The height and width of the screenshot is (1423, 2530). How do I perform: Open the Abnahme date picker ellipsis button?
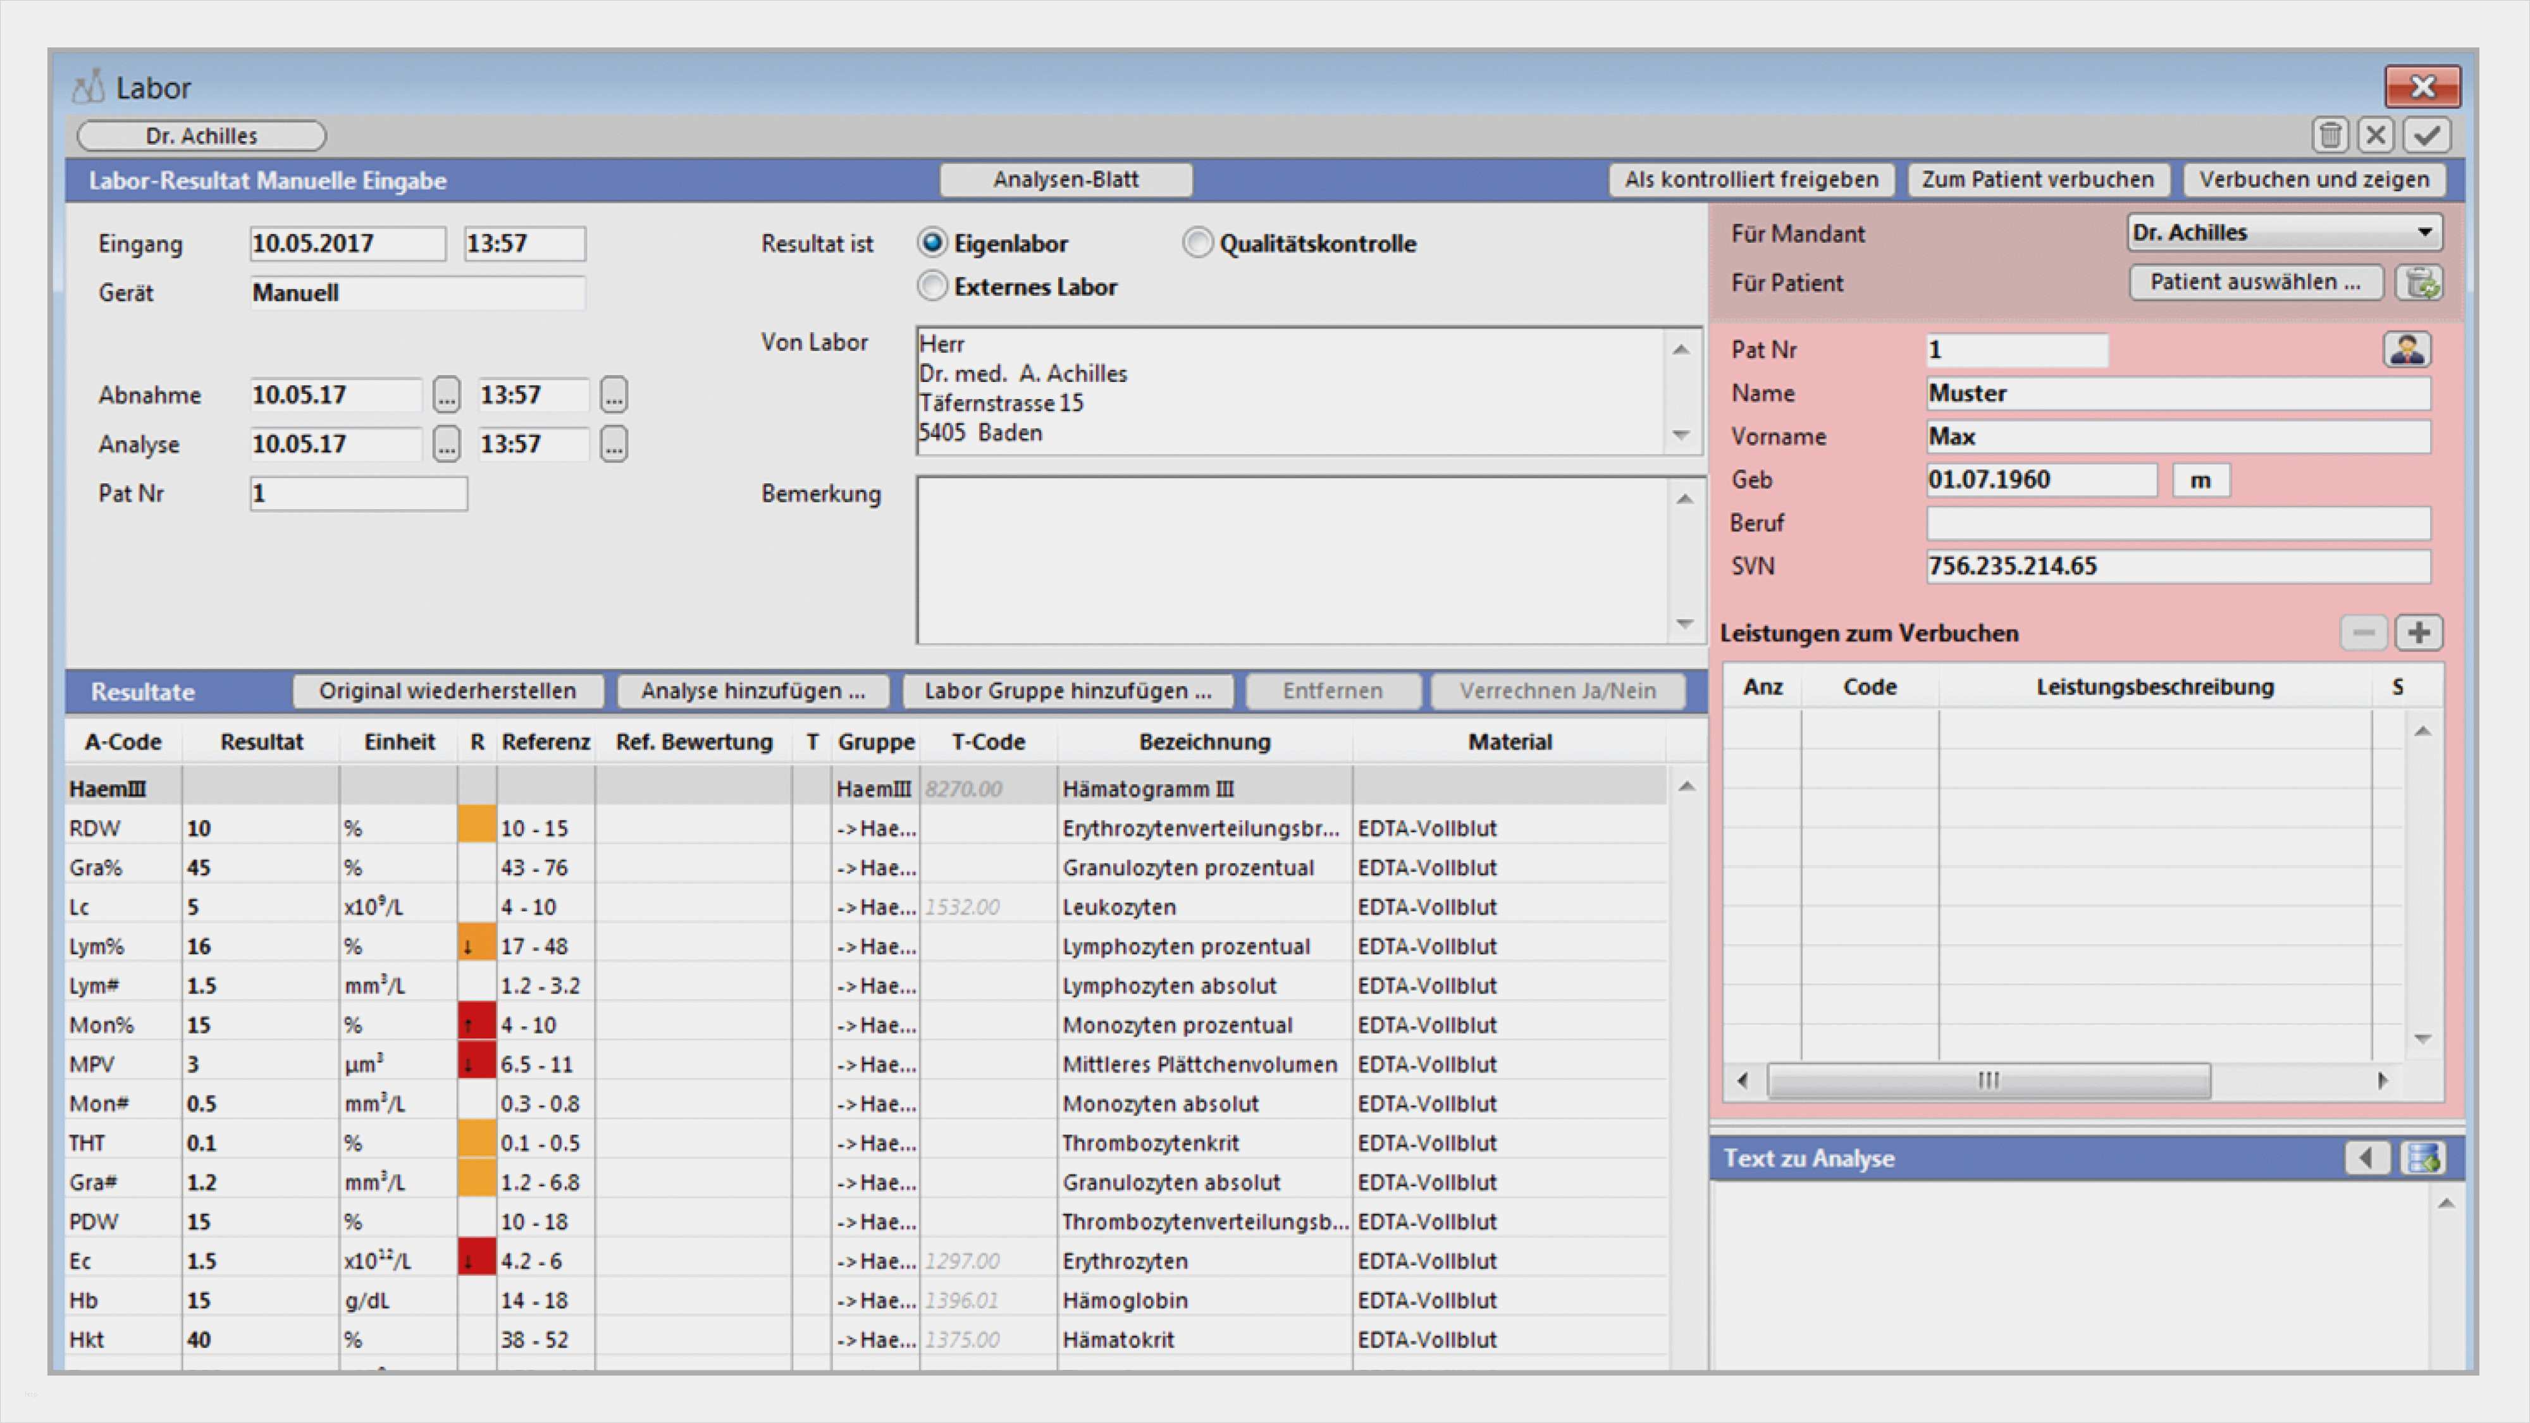tap(446, 395)
